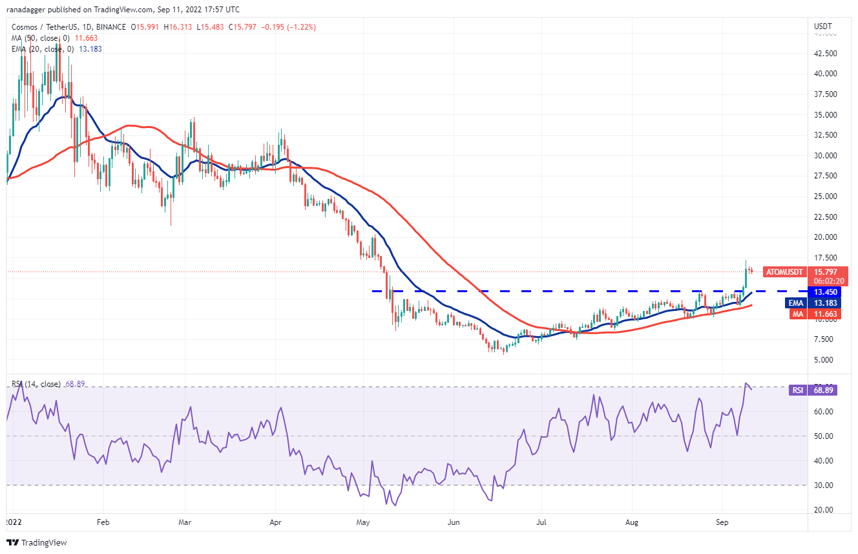Click the USDT currency label on price axis

822,26
